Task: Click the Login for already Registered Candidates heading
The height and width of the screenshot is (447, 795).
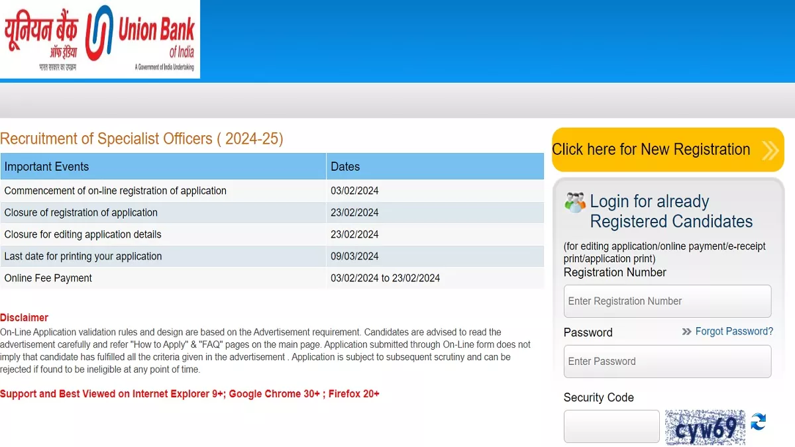Action: pos(670,211)
